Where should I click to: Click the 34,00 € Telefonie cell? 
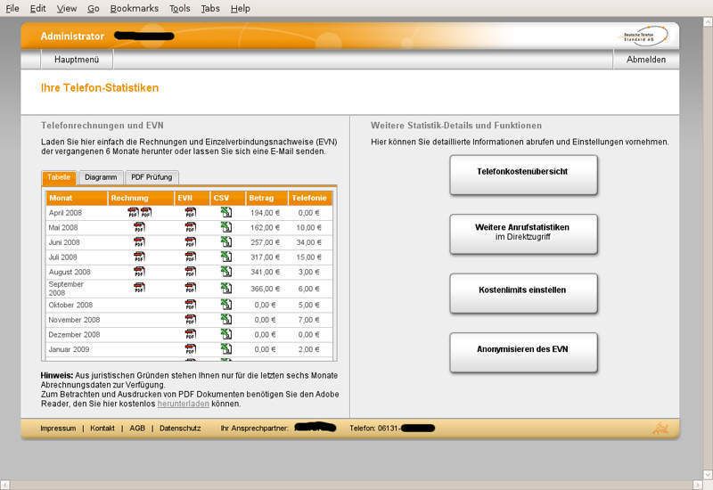(308, 242)
